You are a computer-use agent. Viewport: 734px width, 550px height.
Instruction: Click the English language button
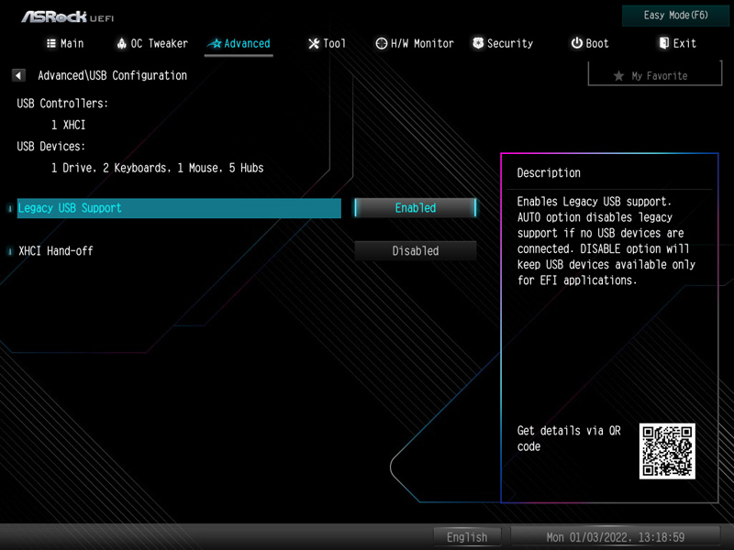(467, 537)
